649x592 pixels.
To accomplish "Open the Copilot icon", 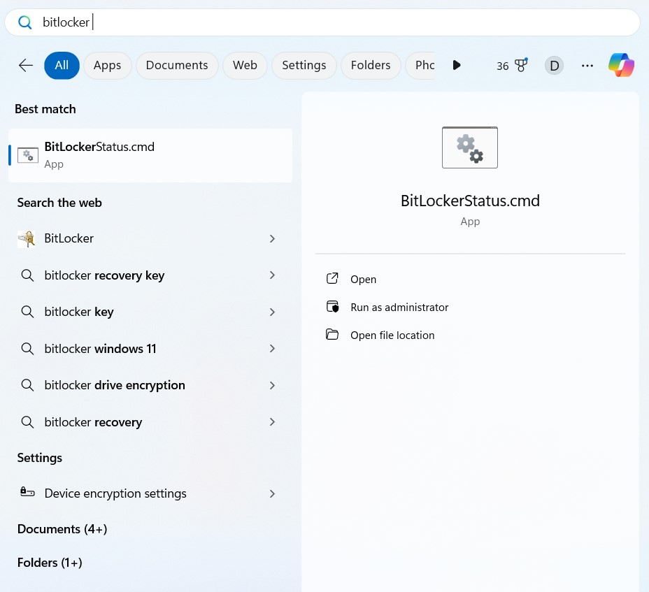I will pos(621,65).
